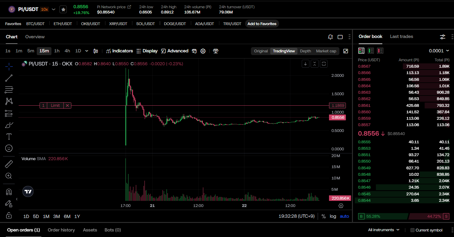Expand more timeframe options chevron
The width and height of the screenshot is (454, 237).
(x=87, y=51)
